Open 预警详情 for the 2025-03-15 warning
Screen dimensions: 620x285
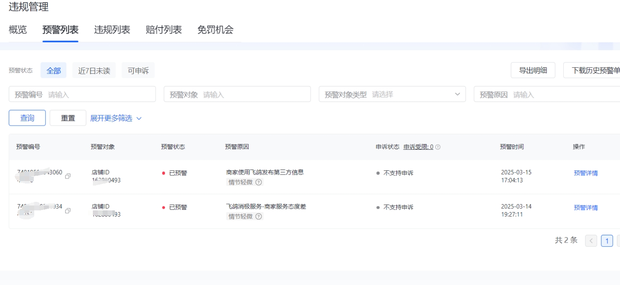coord(586,173)
